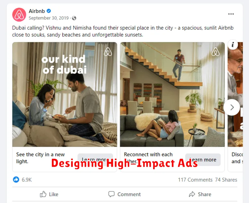Image resolution: width=249 pixels, height=203 pixels.
Task: Click the Airbnb page name link
Action: click(37, 11)
